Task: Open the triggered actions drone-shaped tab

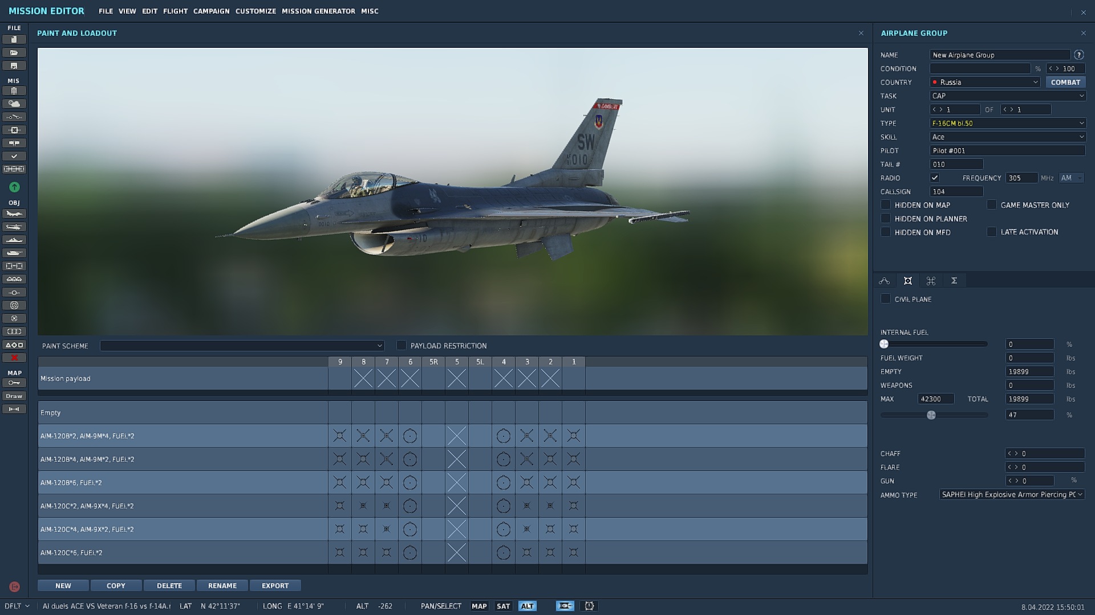Action: [x=931, y=281]
